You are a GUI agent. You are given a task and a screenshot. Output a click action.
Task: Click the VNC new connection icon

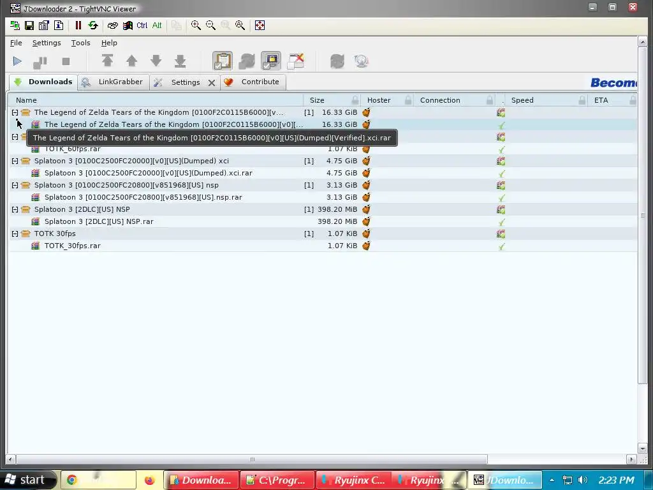point(15,26)
